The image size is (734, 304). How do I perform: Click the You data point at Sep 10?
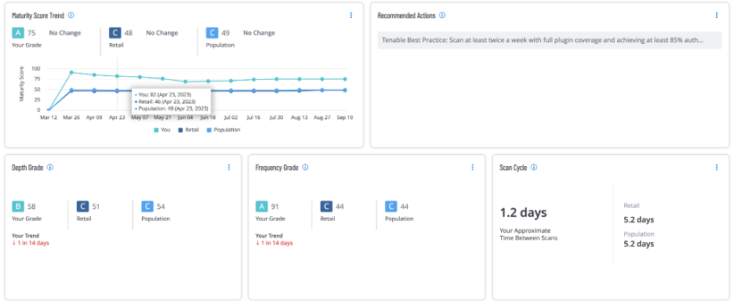[345, 79]
